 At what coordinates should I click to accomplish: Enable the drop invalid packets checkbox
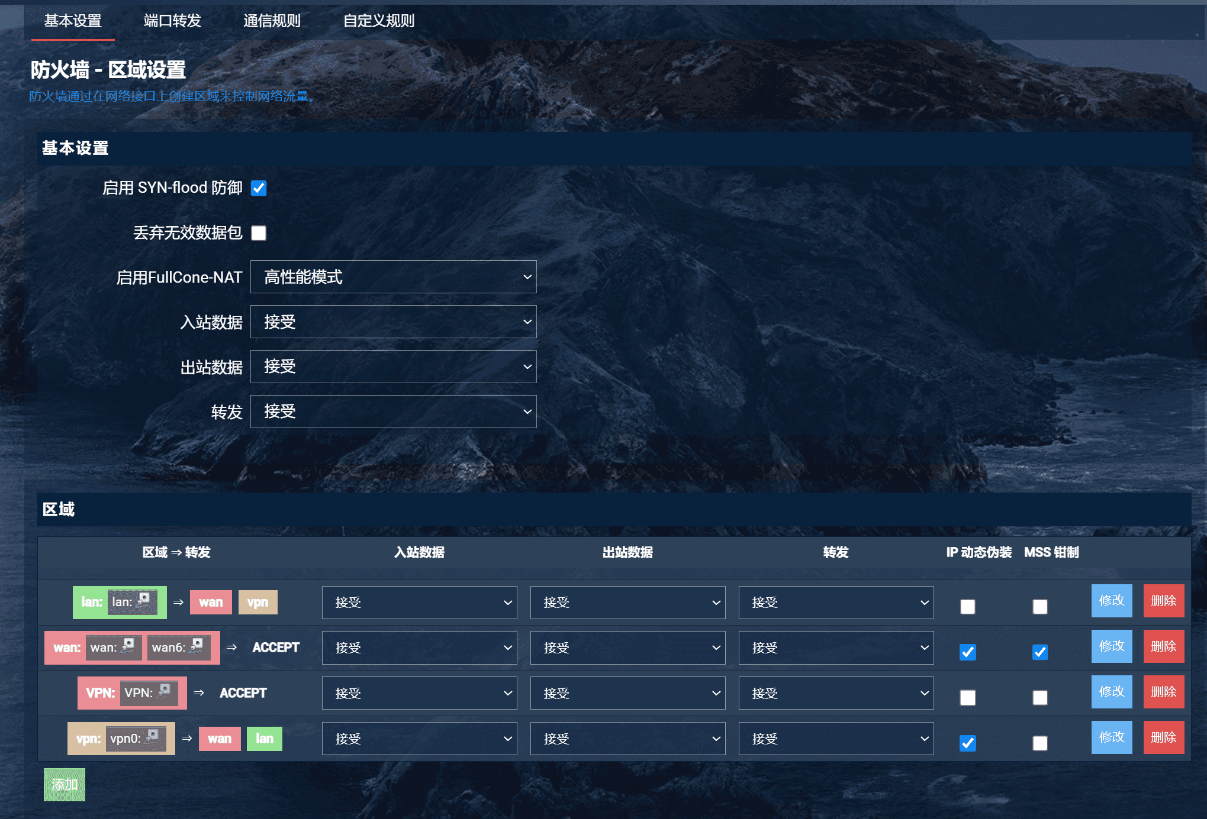click(259, 233)
